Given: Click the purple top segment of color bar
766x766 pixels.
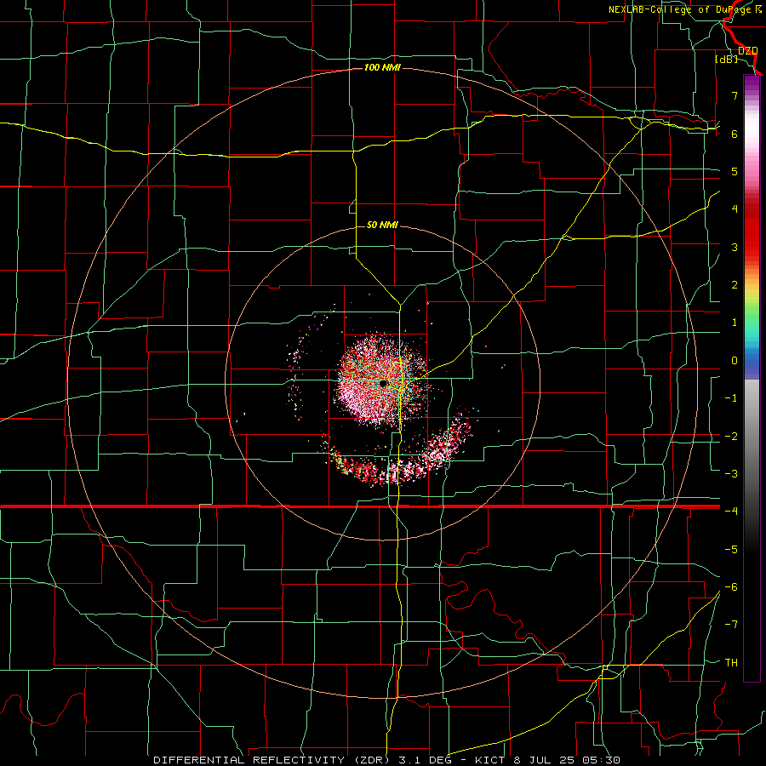Looking at the screenshot, I should [x=752, y=84].
